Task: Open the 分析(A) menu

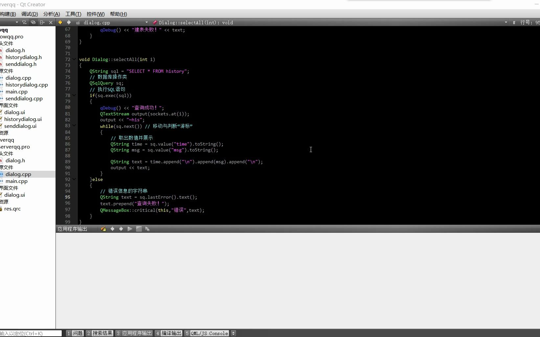Action: [x=52, y=14]
